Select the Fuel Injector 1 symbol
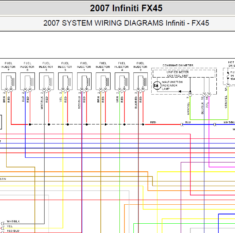This screenshot has height=233, width=235. tap(84, 81)
